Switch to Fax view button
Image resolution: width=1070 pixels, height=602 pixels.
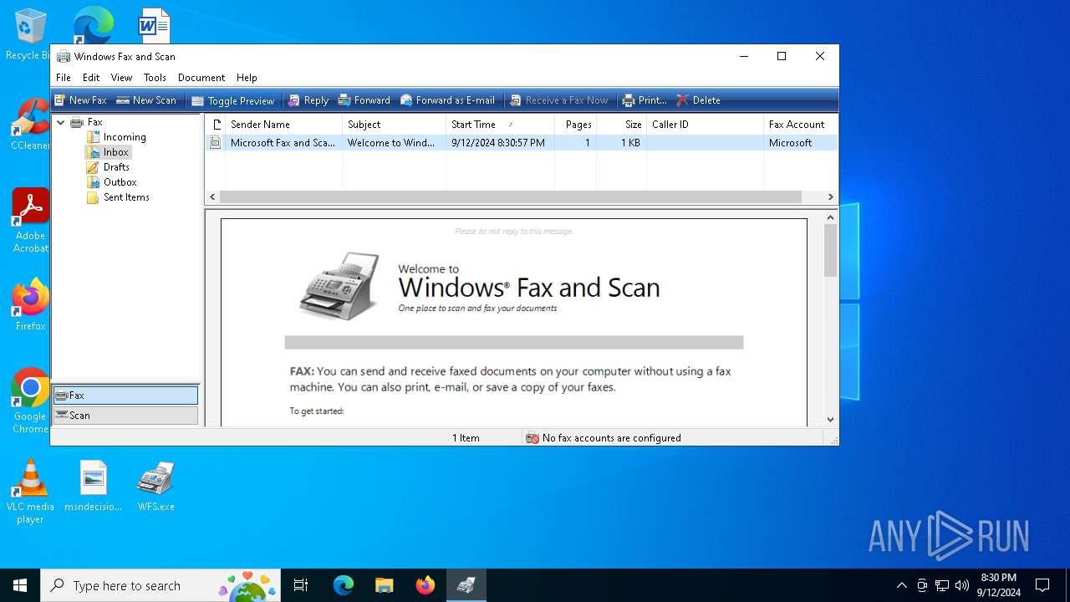[125, 395]
